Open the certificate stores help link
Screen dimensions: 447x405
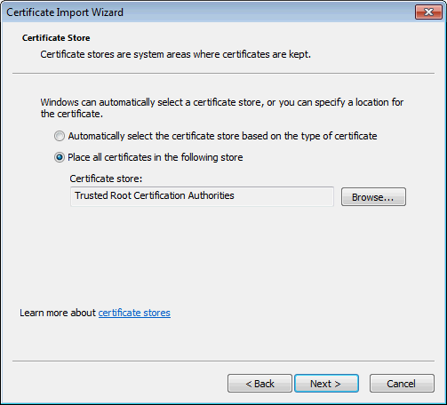pyautogui.click(x=134, y=313)
